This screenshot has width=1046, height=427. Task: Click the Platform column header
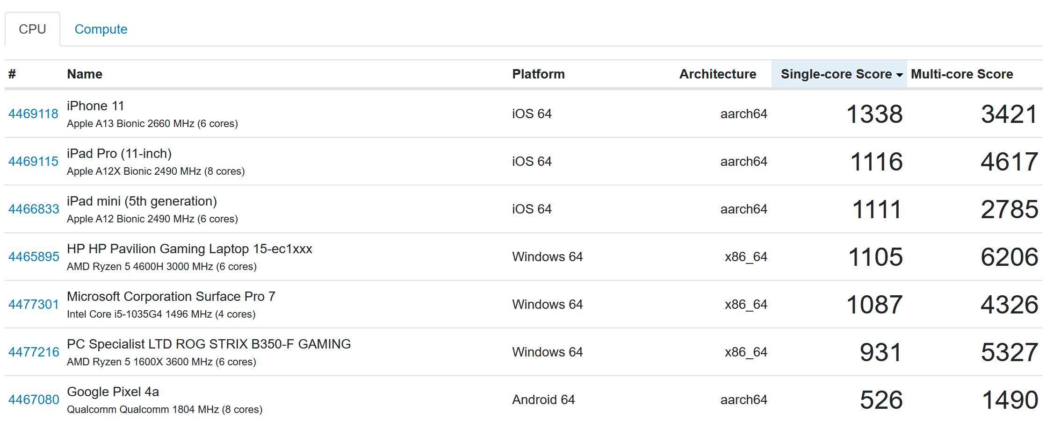point(538,74)
